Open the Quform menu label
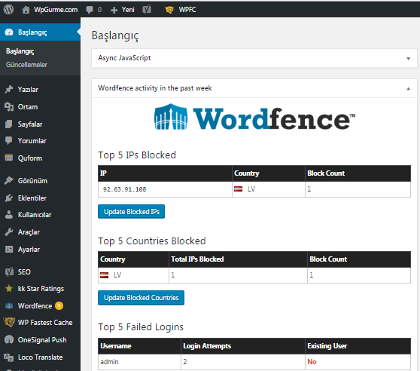Screen dimensions: 420x371 (x=30, y=158)
